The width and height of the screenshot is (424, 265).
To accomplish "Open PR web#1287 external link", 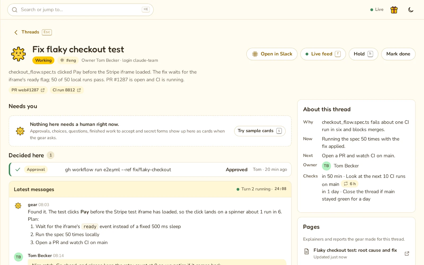I will [x=28, y=90].
